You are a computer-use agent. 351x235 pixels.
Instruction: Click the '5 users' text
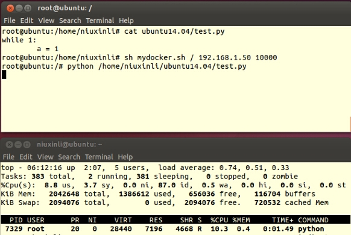[130, 168]
